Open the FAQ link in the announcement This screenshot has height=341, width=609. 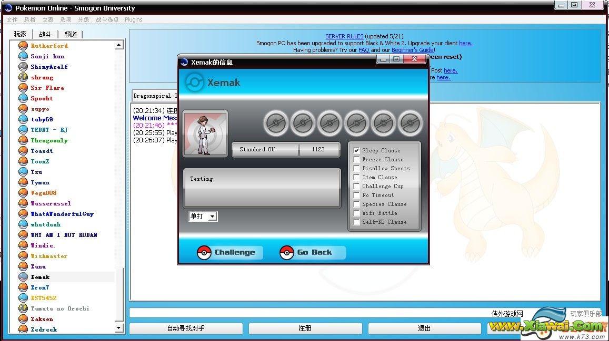[364, 50]
